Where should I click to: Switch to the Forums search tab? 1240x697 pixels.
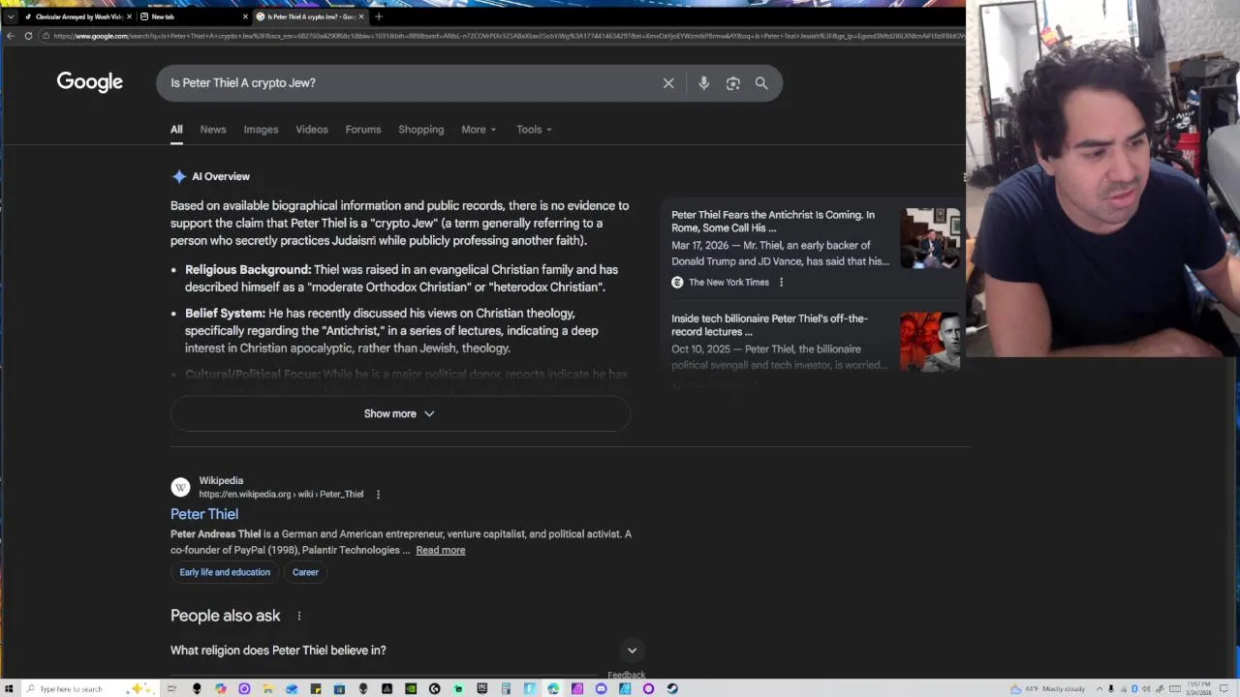coord(363,130)
